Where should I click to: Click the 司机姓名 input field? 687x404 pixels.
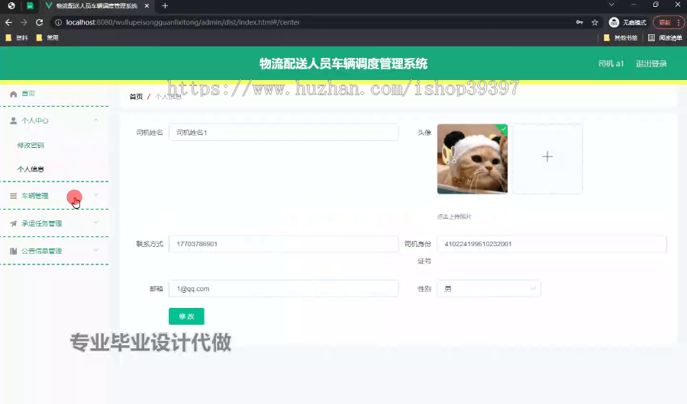pos(283,132)
